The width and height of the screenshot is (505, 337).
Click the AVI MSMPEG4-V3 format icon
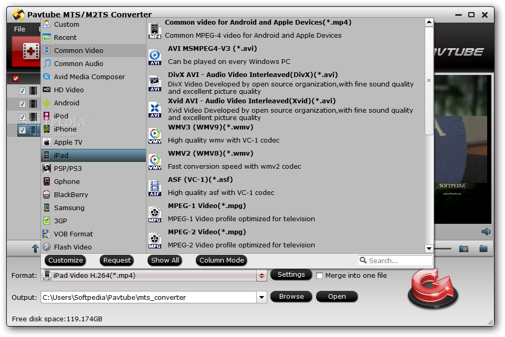pyautogui.click(x=155, y=57)
